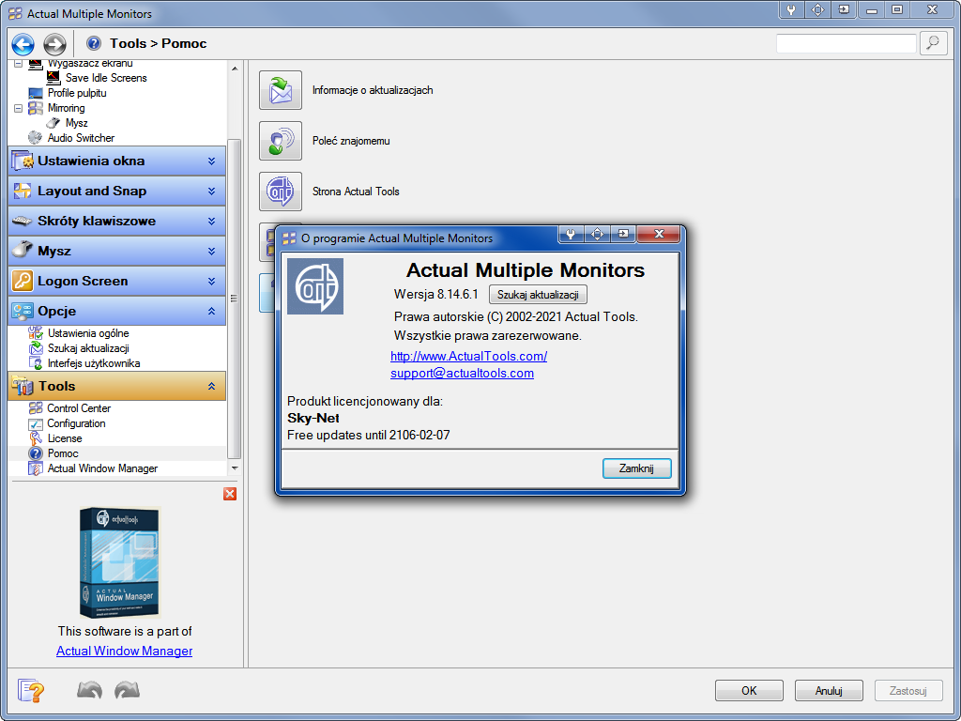Select Mysz under Mirroring
This screenshot has height=721, width=961.
coord(77,123)
